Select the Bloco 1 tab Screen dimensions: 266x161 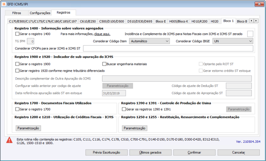pyautogui.click(x=228, y=21)
